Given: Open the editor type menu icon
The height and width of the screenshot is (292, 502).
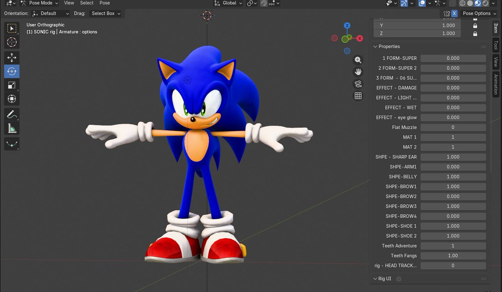Looking at the screenshot, I should (10, 3).
